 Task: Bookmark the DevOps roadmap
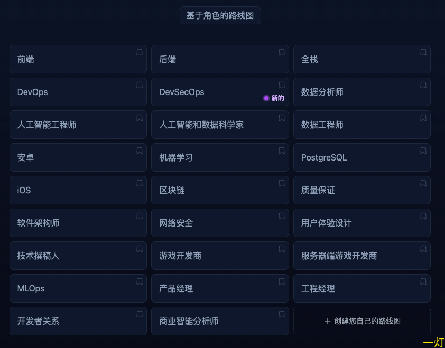140,85
